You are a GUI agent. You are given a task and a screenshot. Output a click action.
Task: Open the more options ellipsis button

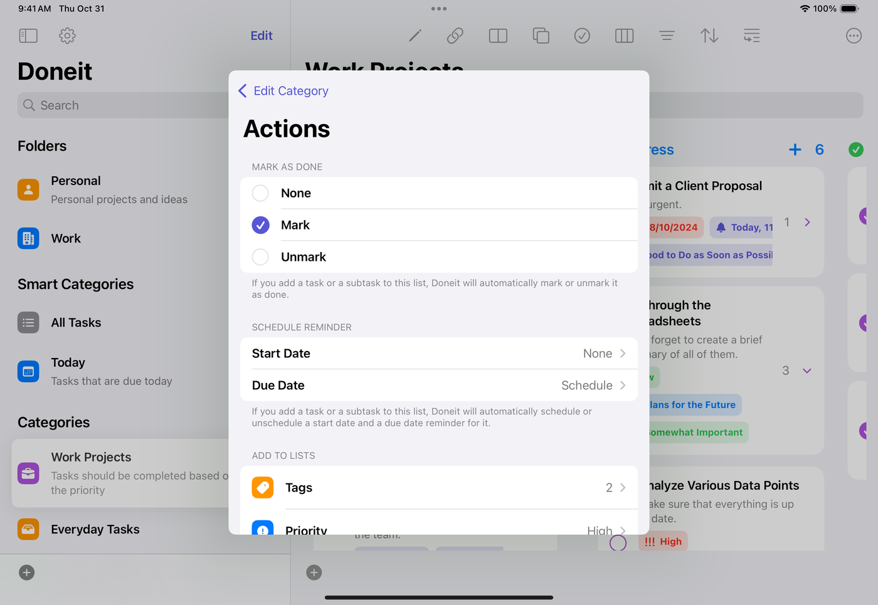pyautogui.click(x=854, y=36)
